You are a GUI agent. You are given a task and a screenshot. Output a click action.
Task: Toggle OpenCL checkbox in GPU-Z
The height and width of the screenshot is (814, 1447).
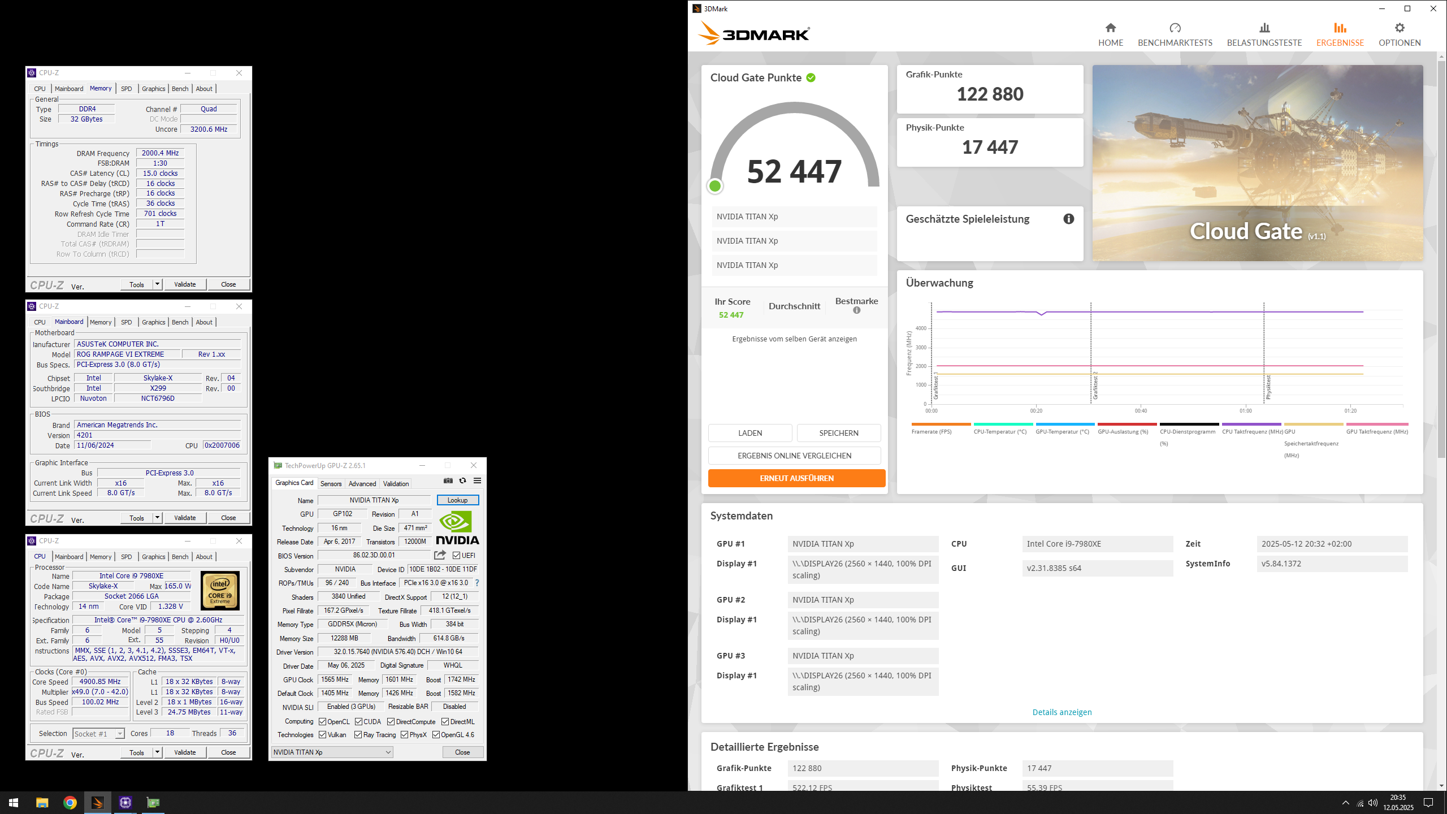(x=322, y=722)
